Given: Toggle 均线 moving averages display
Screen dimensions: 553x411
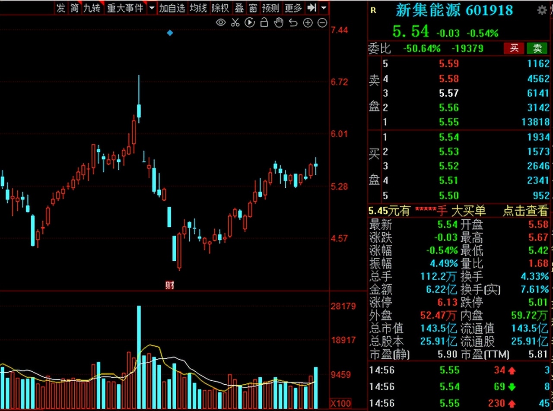Looking at the screenshot, I should point(198,8).
